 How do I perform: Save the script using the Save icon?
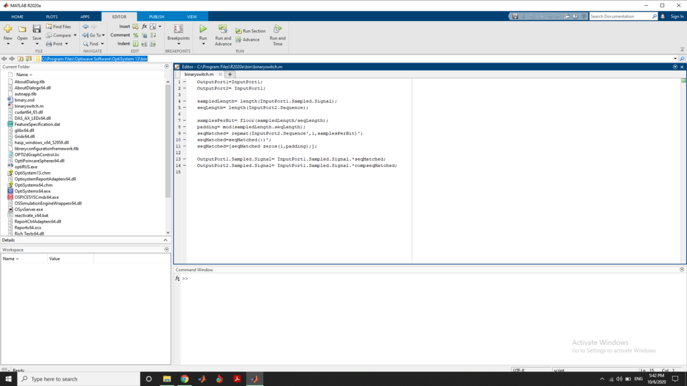(36, 28)
